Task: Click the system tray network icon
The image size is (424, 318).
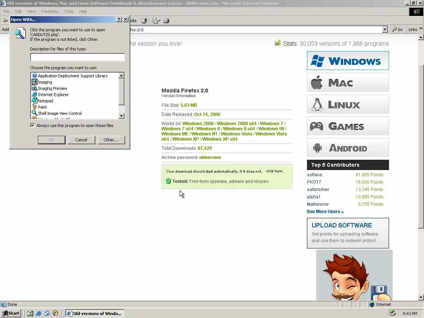Action: point(393,313)
